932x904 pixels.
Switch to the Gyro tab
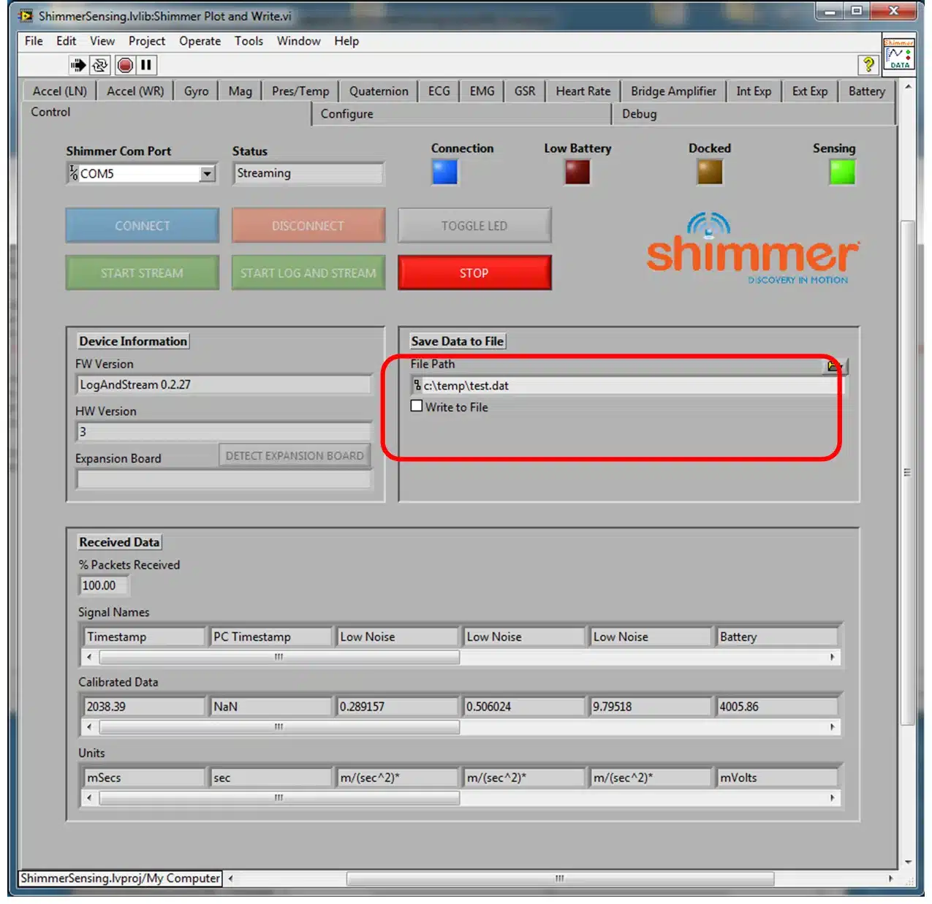click(196, 91)
